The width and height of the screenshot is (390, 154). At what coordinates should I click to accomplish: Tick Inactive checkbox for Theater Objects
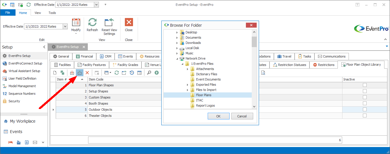(x=365, y=116)
